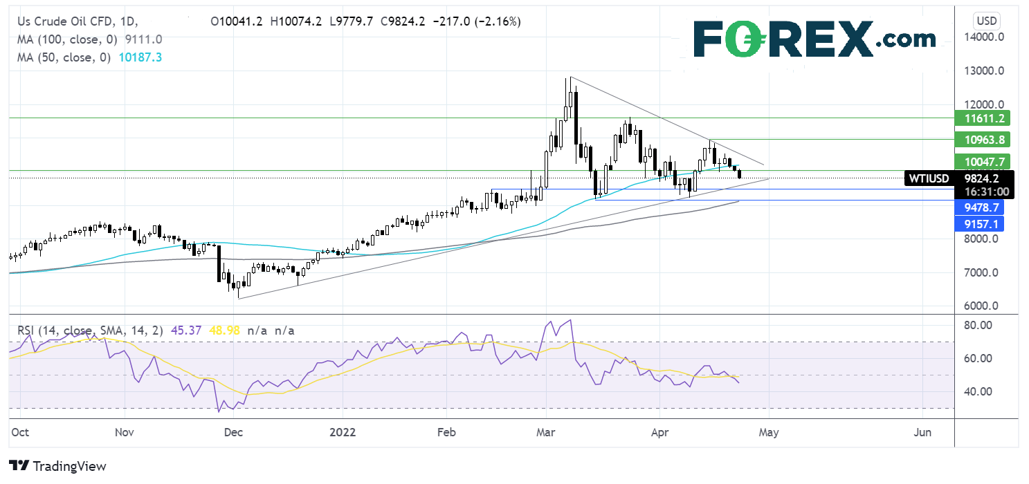The image size is (1029, 484).
Task: Click the RSI 80.00 axis label
Action: click(x=978, y=325)
